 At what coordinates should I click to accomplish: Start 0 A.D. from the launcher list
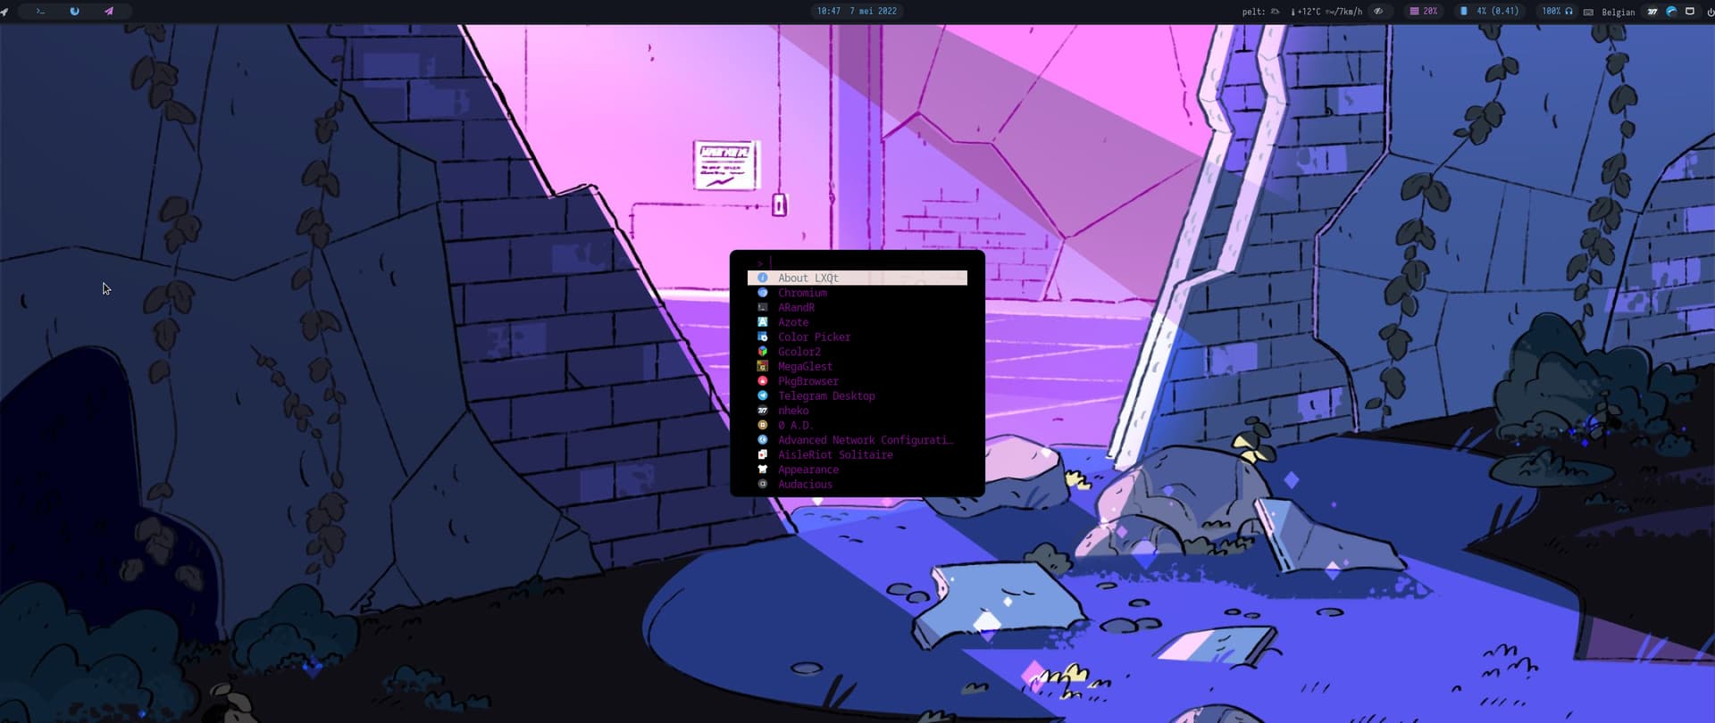[857, 425]
